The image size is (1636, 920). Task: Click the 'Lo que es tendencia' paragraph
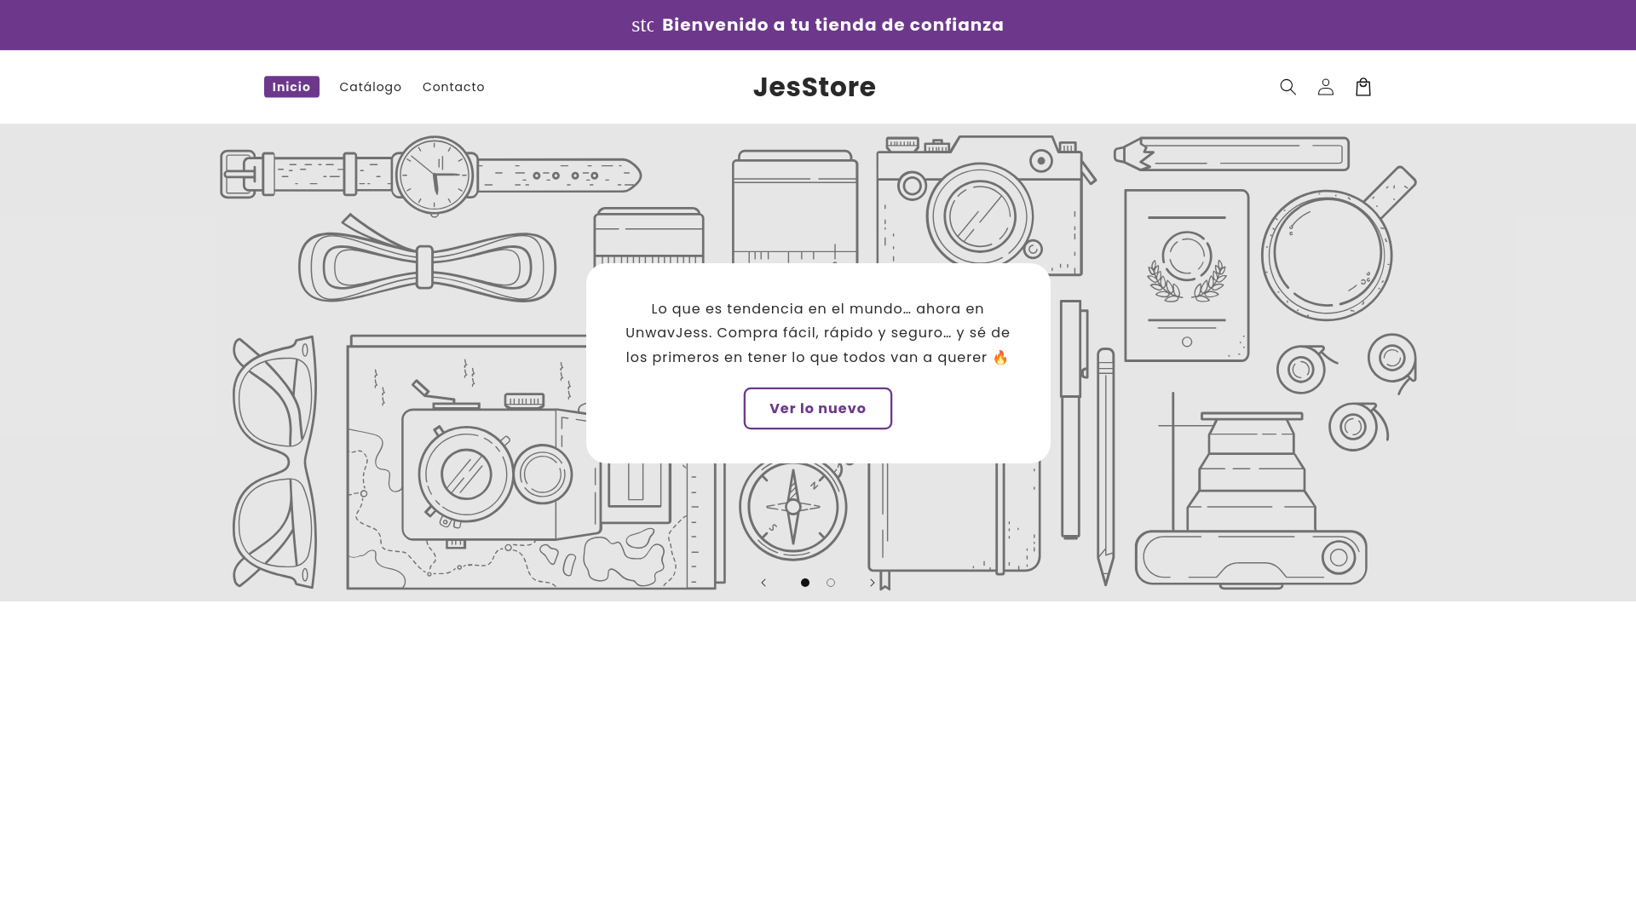tap(818, 333)
